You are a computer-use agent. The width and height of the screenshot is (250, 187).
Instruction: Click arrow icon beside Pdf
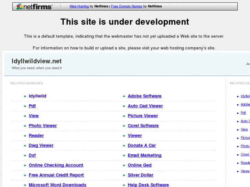25,106
